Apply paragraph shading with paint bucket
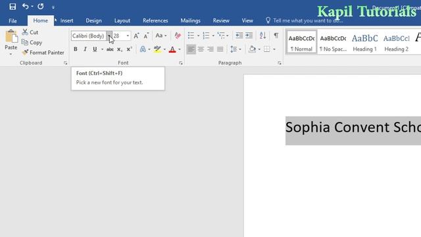This screenshot has width=421, height=237. click(252, 49)
